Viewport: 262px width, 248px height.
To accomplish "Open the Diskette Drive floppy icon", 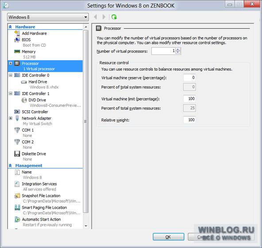I will 17,154.
